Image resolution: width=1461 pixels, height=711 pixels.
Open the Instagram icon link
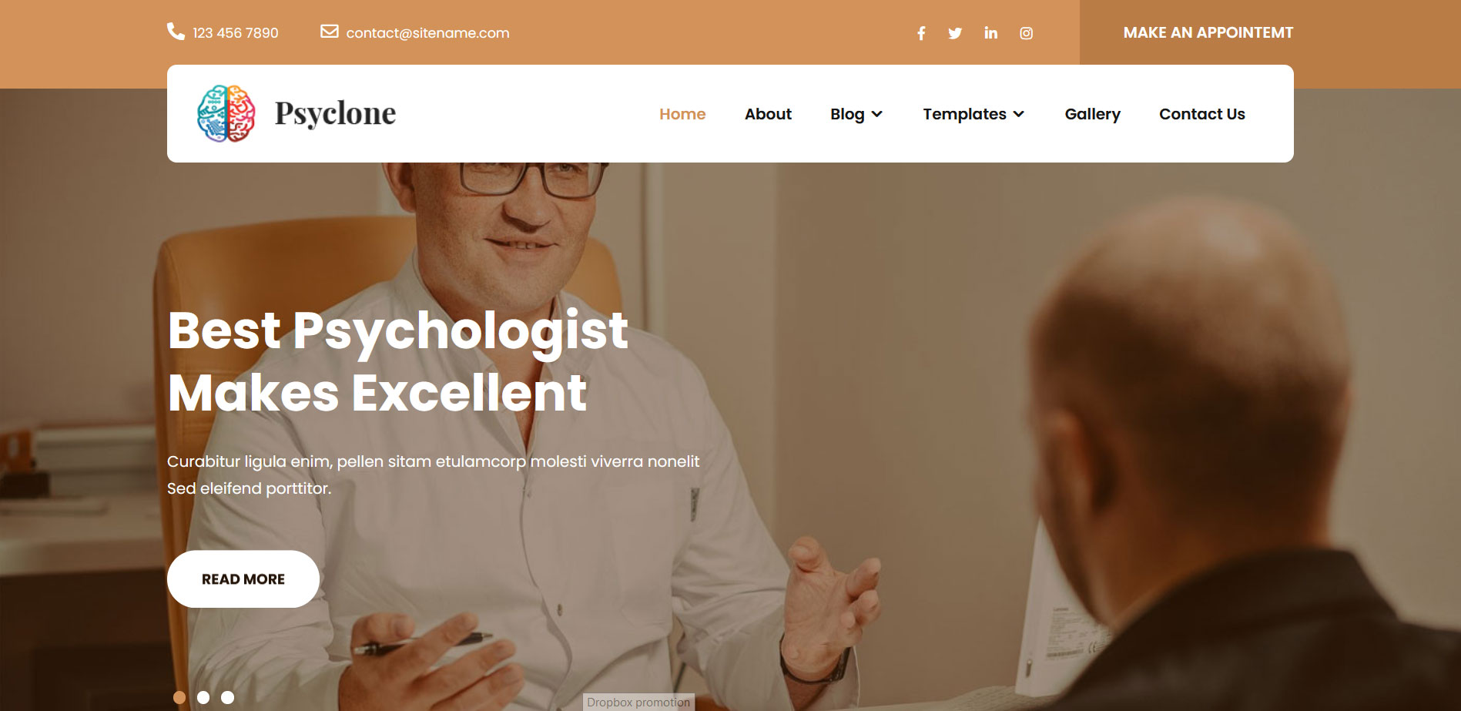tap(1026, 33)
